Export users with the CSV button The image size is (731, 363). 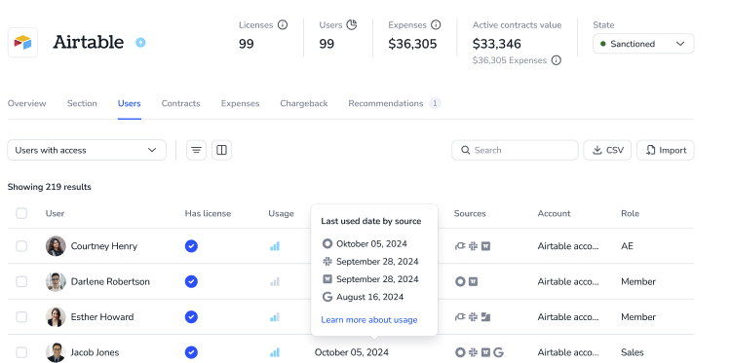(x=607, y=150)
